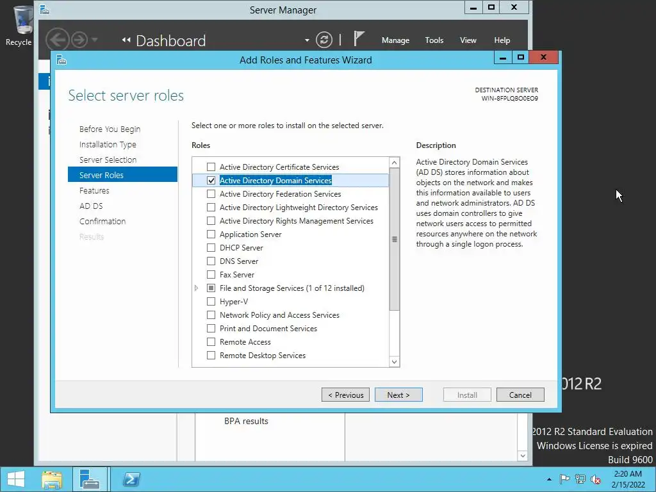Image resolution: width=656 pixels, height=492 pixels.
Task: Go to the AD DS step
Action: [91, 206]
